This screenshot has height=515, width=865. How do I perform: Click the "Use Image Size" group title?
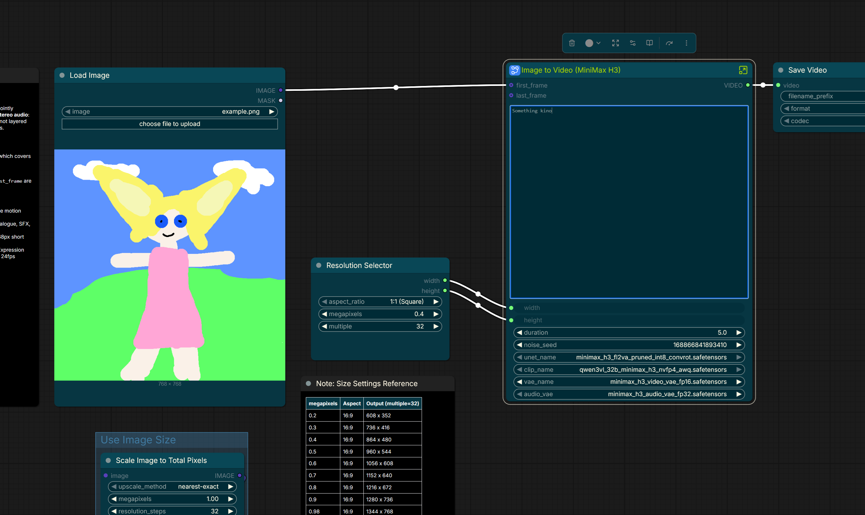[138, 440]
